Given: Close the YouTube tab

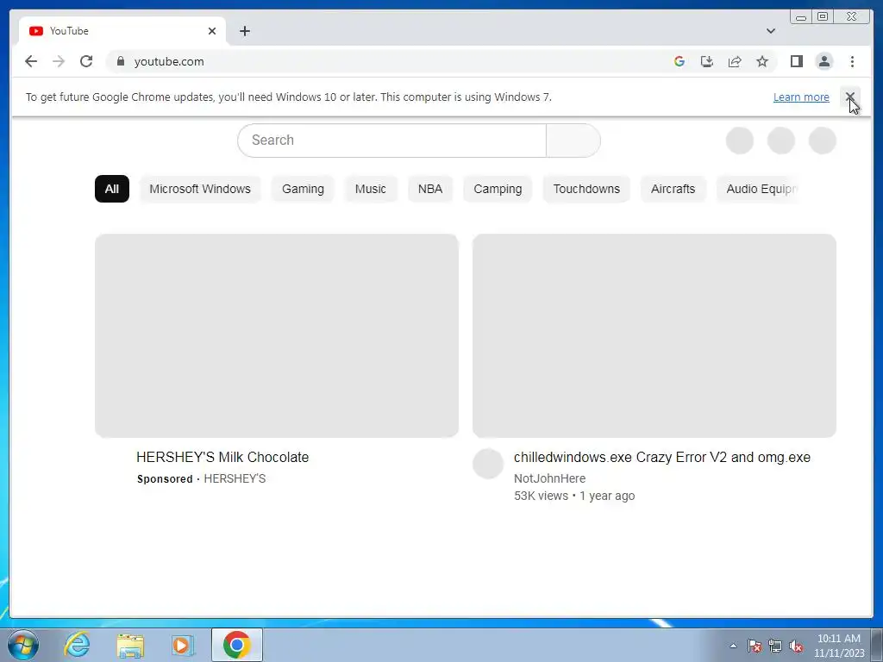Looking at the screenshot, I should (x=212, y=31).
